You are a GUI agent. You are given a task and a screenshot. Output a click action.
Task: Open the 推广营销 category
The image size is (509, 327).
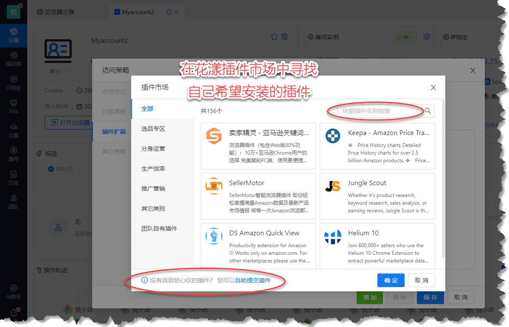point(163,189)
